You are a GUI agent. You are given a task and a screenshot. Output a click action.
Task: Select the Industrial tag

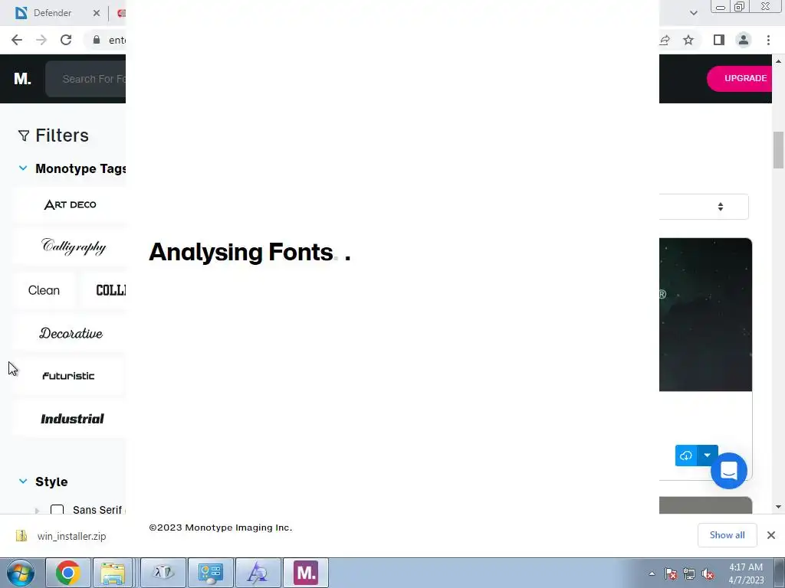(x=72, y=419)
